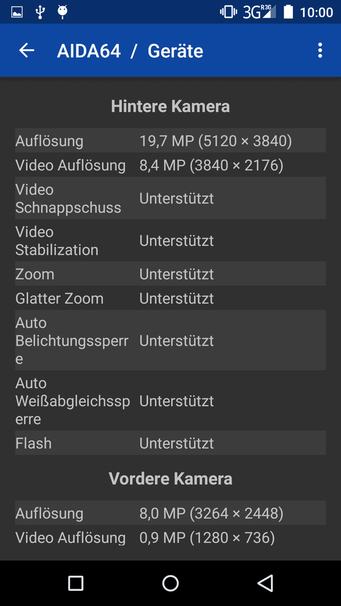The image size is (341, 606).
Task: Select the Glatter Zoom row
Action: [170, 298]
